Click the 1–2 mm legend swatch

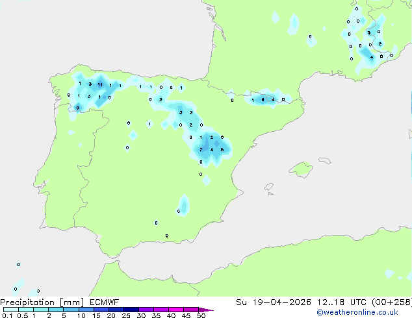[x=41, y=310]
